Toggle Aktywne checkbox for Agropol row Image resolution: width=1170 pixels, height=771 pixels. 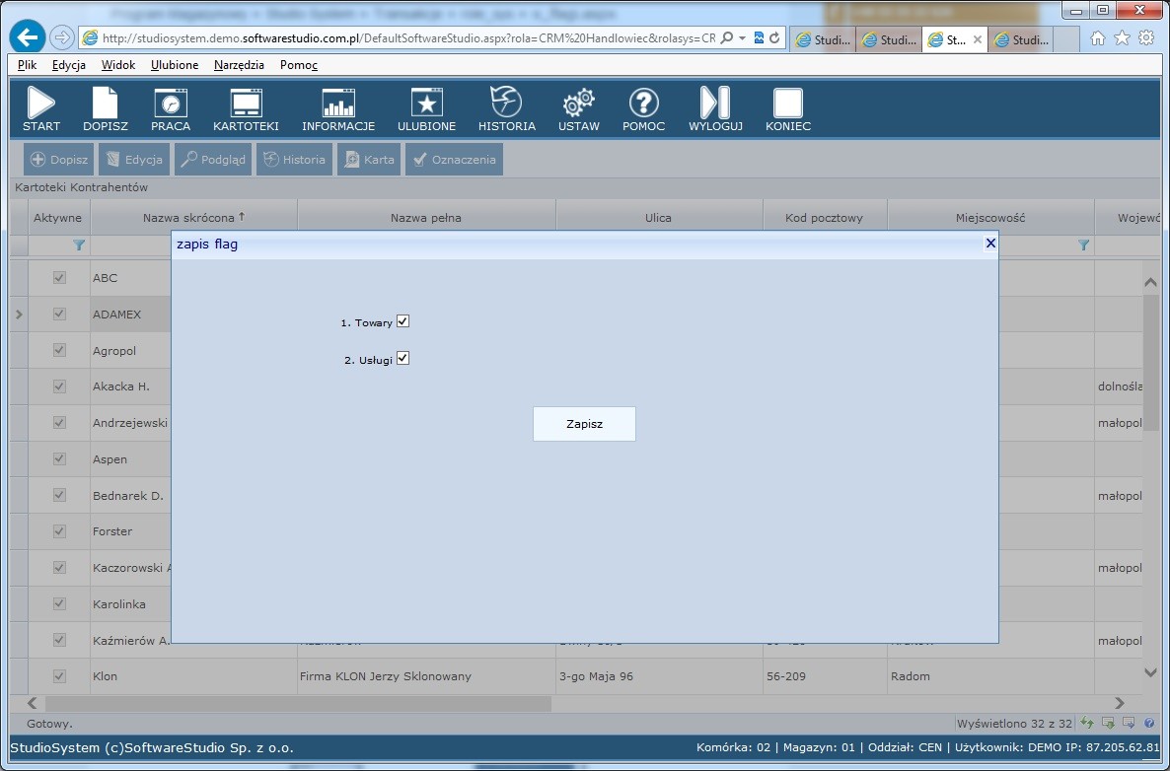pos(59,350)
